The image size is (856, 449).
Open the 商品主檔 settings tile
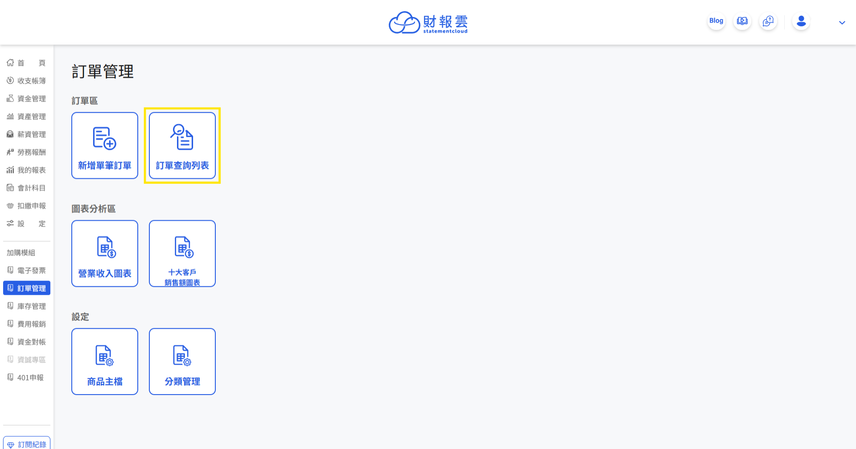[x=105, y=362]
